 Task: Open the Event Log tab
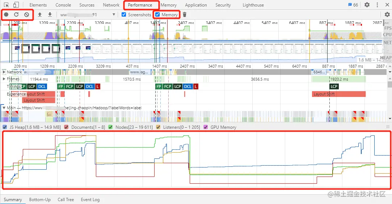click(90, 200)
